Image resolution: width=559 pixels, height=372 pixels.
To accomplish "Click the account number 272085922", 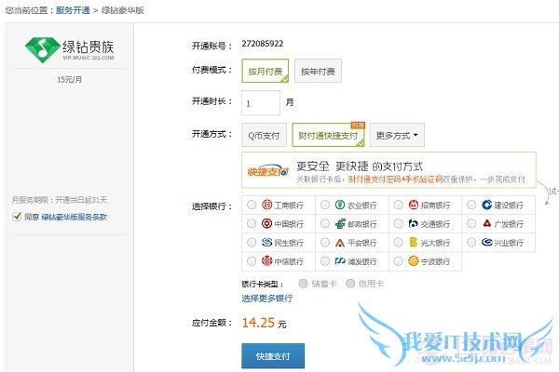I will (x=263, y=44).
